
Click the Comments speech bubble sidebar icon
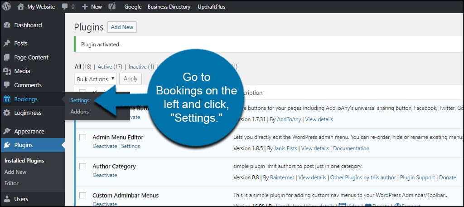click(x=7, y=85)
